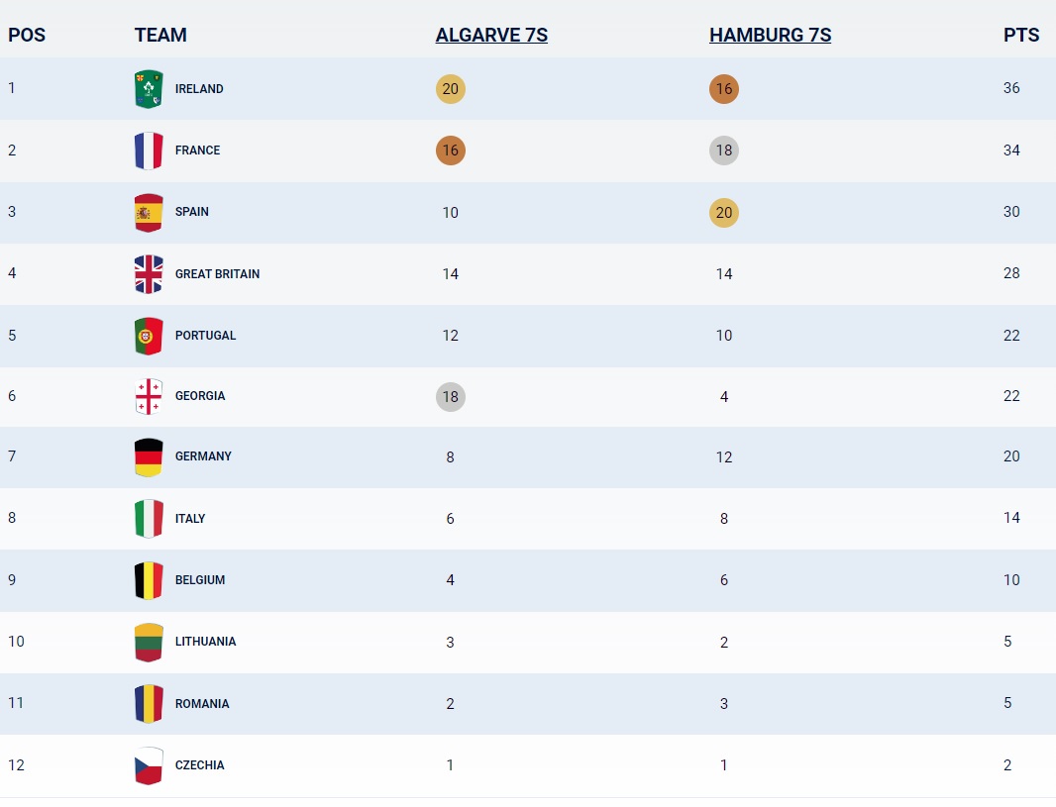Select the Italy team name
Image resolution: width=1056 pixels, height=807 pixels.
click(190, 518)
